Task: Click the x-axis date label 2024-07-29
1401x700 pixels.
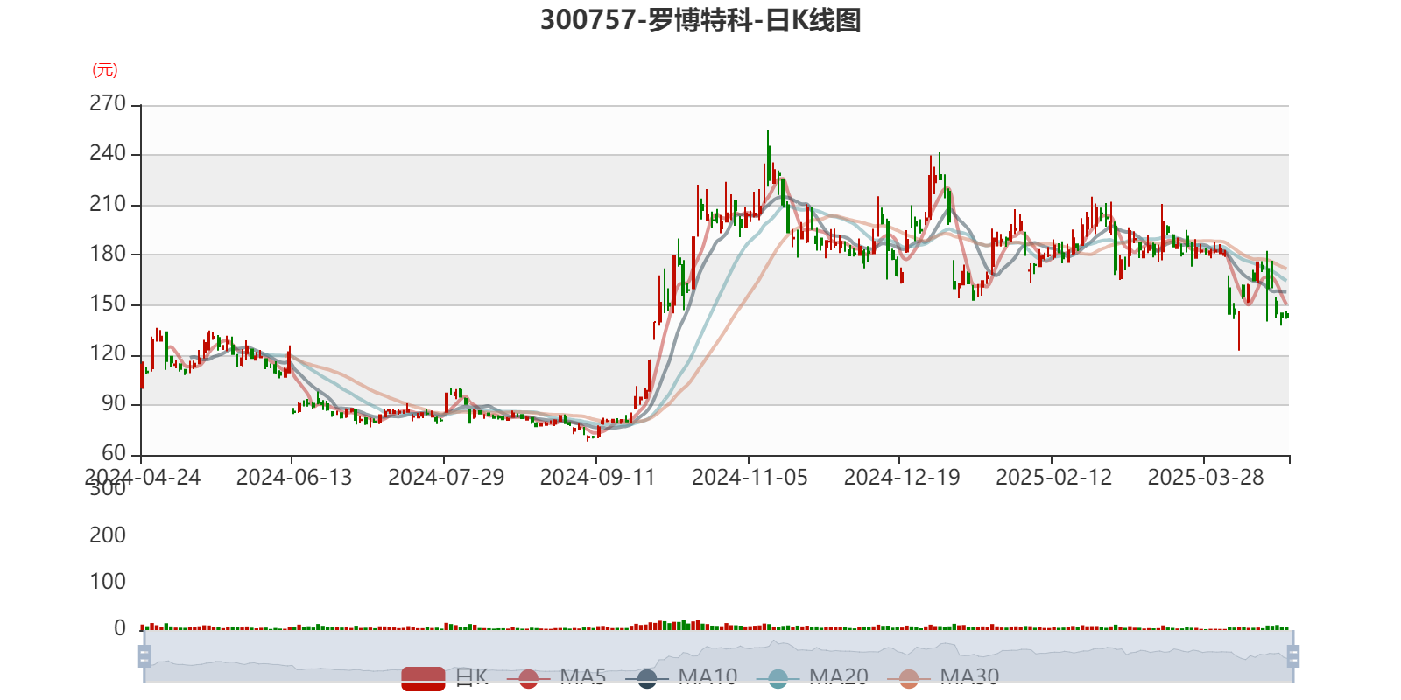Action: 447,478
